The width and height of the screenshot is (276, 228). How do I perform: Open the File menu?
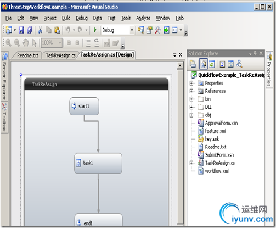click(8, 18)
